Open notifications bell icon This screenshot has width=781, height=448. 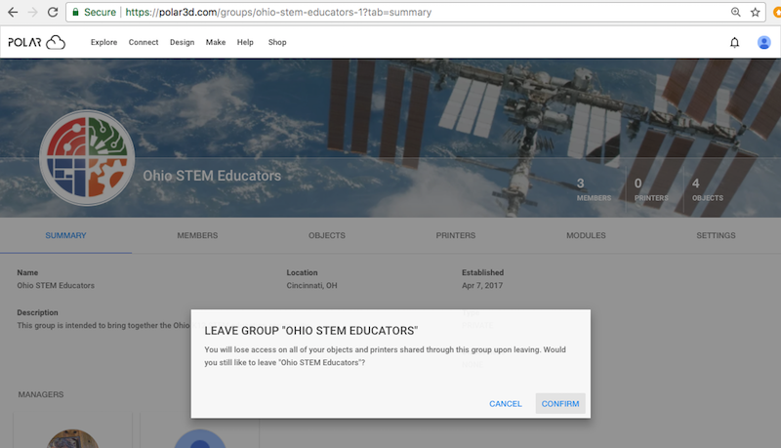point(735,42)
